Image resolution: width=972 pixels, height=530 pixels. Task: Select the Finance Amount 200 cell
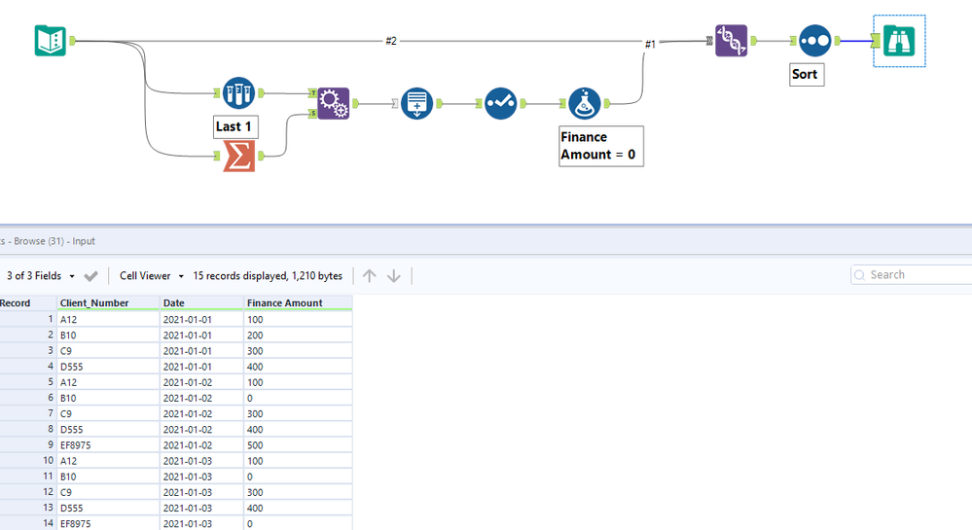click(298, 336)
